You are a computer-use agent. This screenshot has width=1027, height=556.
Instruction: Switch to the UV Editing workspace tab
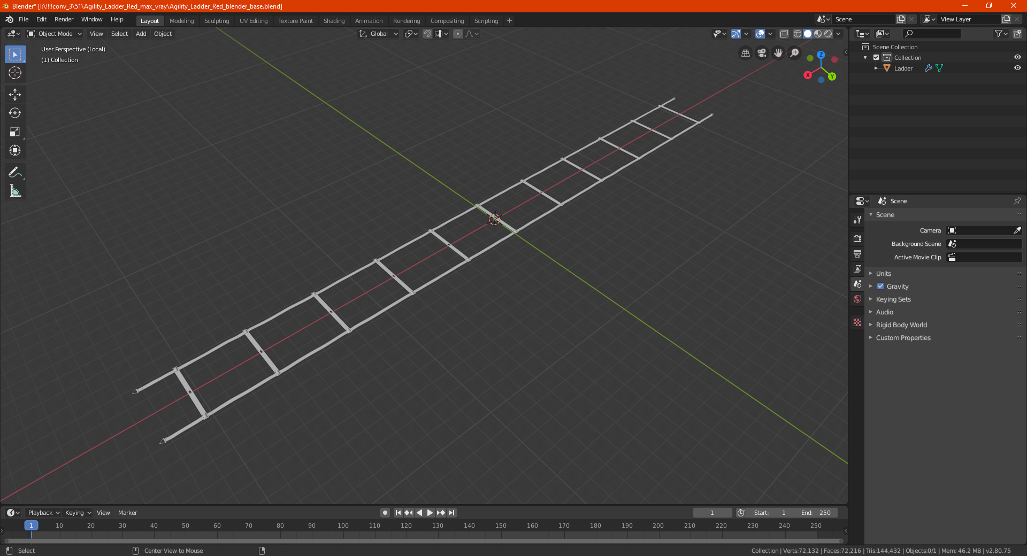pos(254,21)
